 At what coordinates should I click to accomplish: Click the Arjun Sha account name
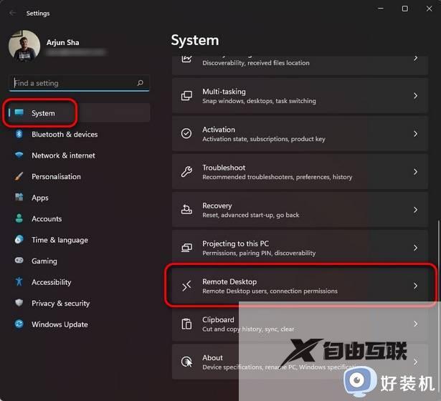[62, 42]
